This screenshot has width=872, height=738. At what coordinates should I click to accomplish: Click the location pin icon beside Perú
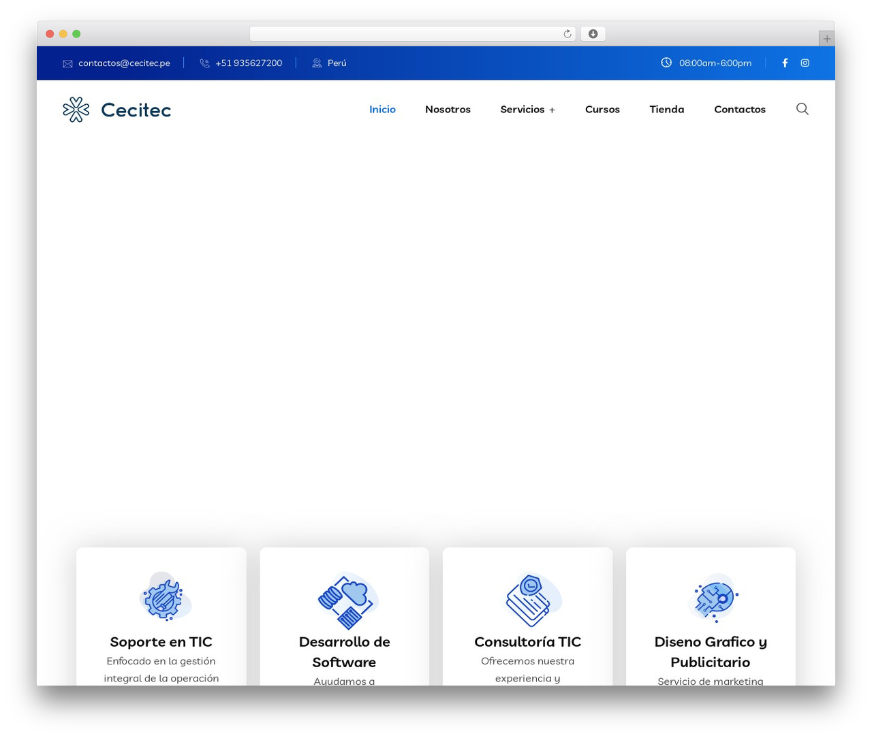317,63
